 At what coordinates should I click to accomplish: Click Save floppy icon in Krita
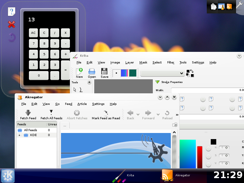click(x=104, y=73)
